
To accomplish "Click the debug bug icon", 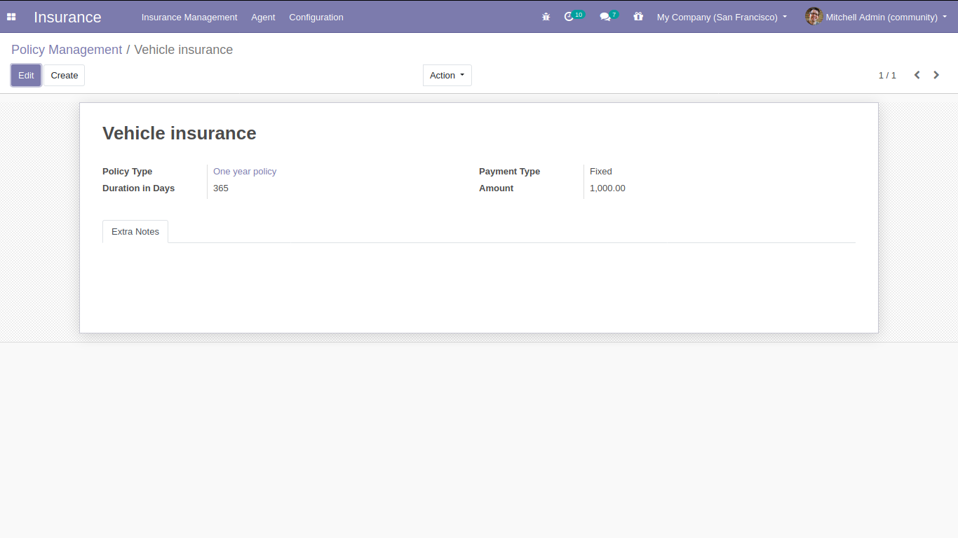I will (546, 17).
